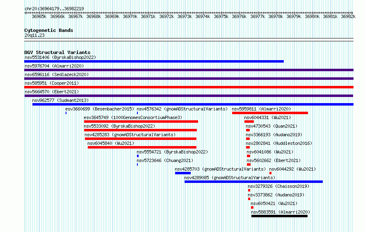The width and height of the screenshot is (365, 232).
Task: Open nsv6050421 (Wu2021) label
Action: click(274, 203)
